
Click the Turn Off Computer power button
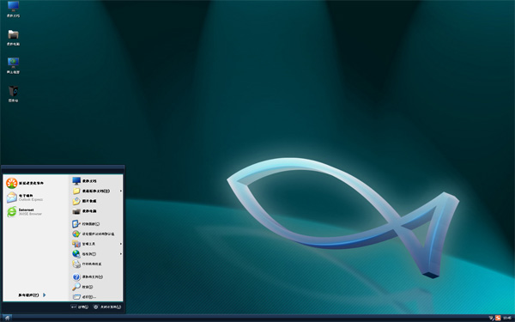(107, 307)
